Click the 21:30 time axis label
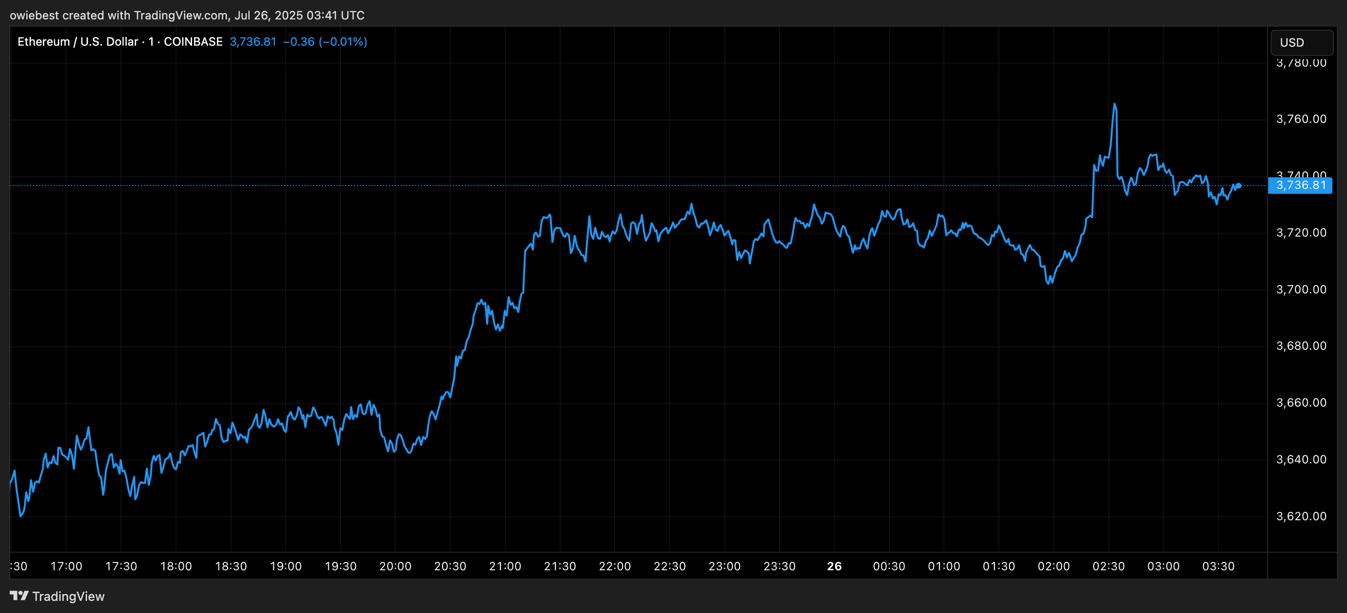Screen dimensions: 1347x613 click(560, 566)
